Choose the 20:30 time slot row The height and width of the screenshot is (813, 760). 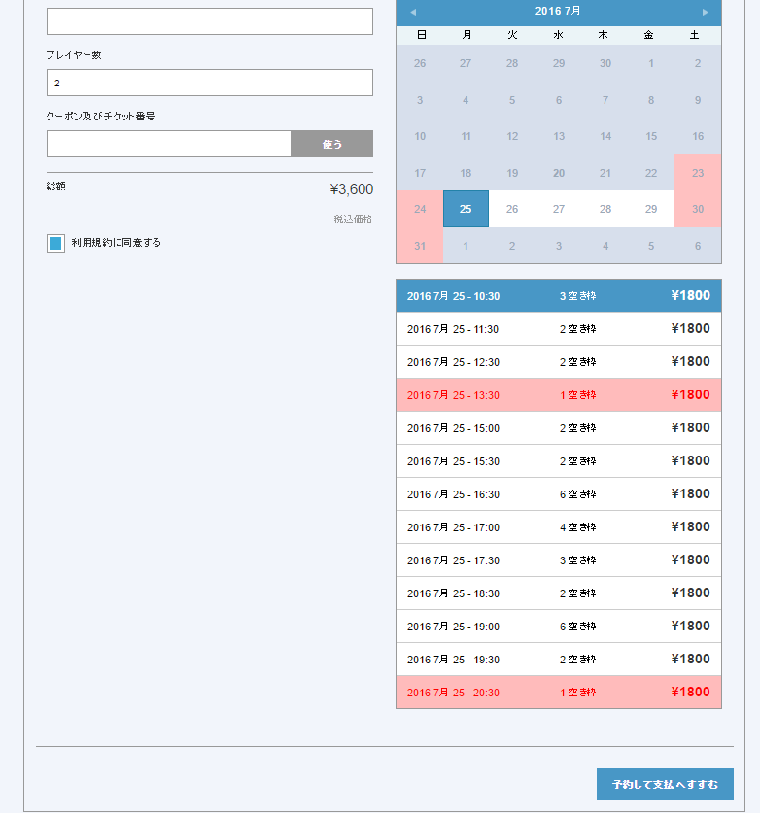[559, 693]
